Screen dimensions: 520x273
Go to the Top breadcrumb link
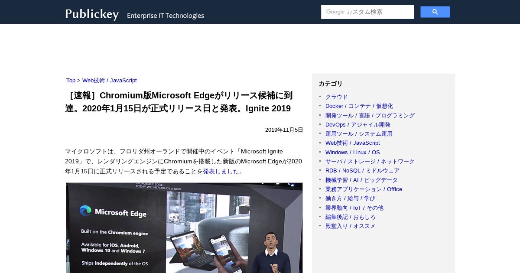pos(71,81)
